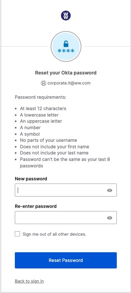Focus the Re-enter password input field

(x=66, y=218)
